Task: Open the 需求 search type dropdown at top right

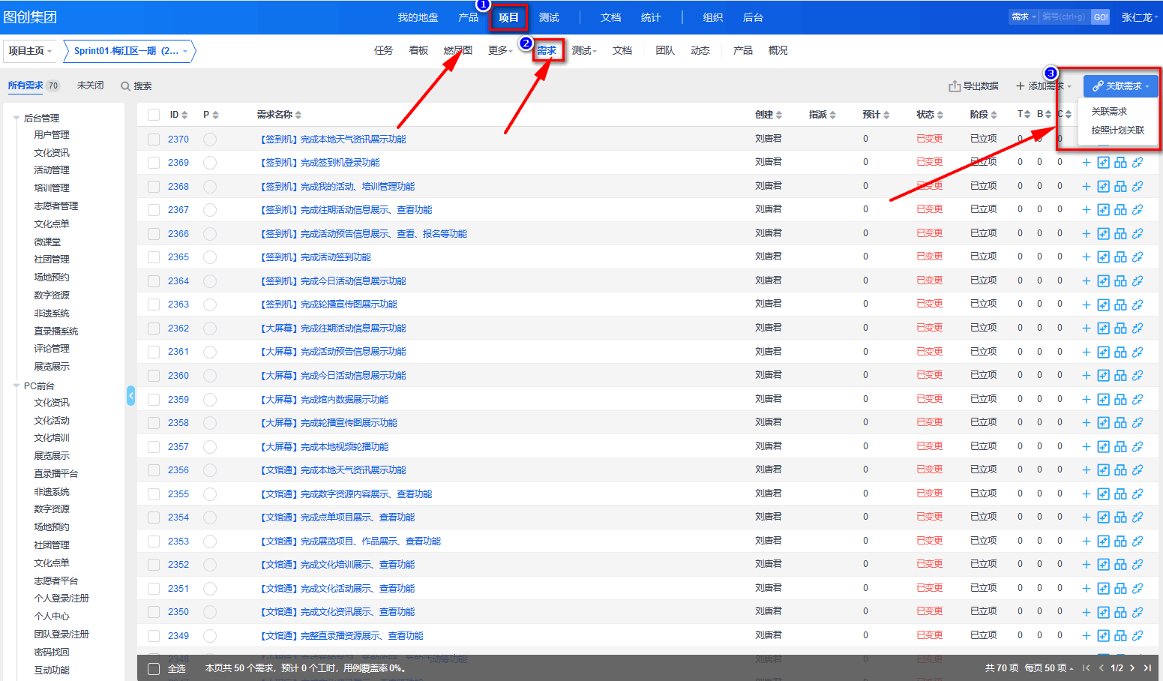Action: 1024,16
